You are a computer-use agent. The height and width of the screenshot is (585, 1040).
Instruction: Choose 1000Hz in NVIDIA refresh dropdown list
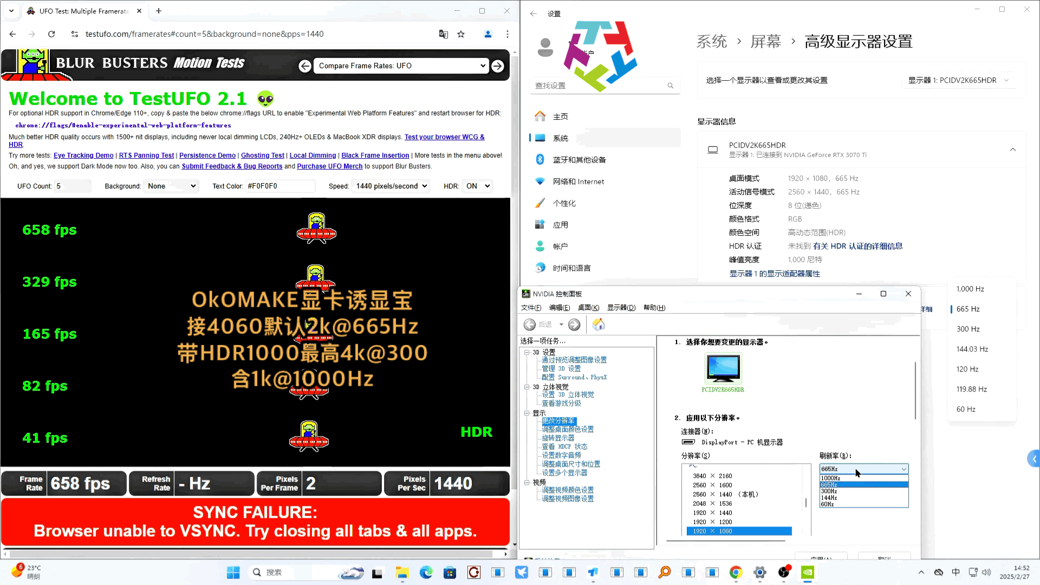864,478
